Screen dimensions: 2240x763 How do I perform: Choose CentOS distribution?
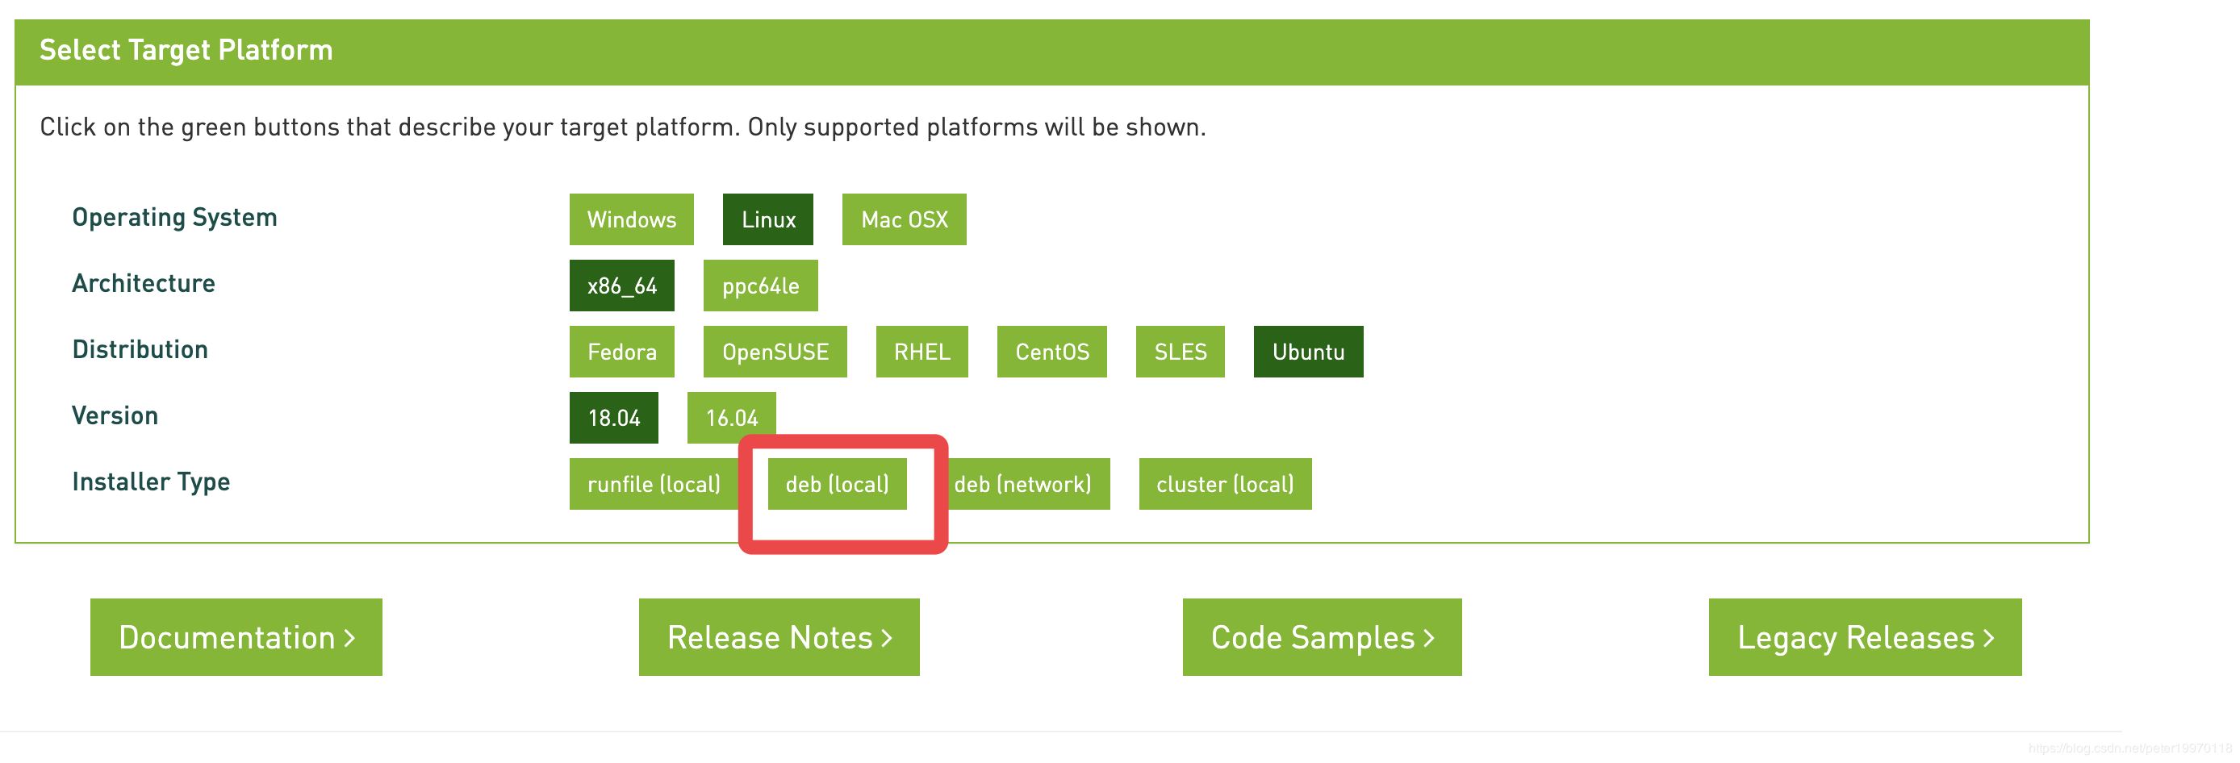click(1051, 352)
